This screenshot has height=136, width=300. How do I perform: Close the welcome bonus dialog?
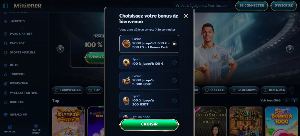point(186,16)
